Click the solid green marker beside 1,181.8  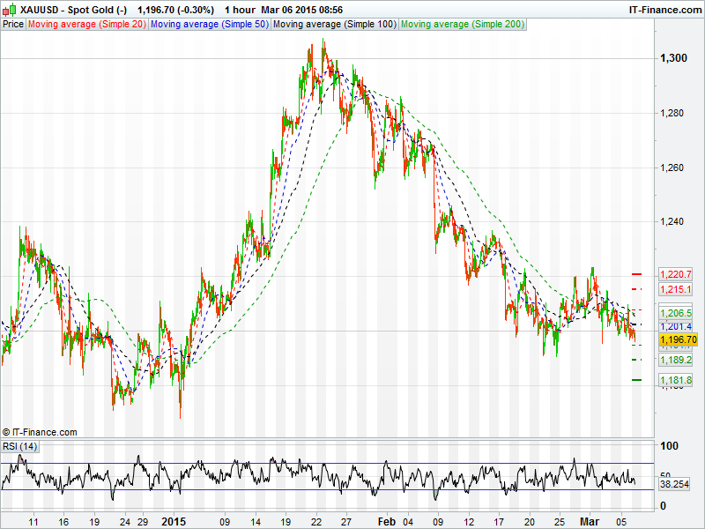point(637,380)
